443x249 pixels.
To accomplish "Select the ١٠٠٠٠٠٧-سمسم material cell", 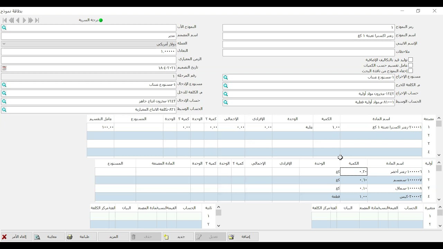I will pos(395,180).
